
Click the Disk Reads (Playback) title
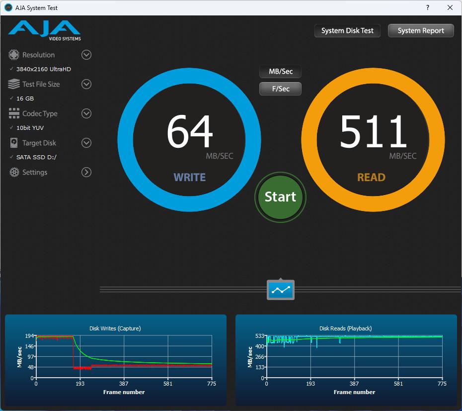pyautogui.click(x=346, y=328)
